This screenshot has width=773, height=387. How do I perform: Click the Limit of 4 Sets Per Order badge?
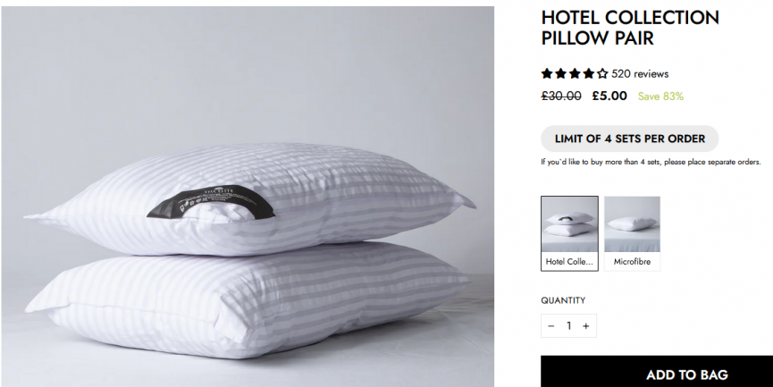(629, 139)
